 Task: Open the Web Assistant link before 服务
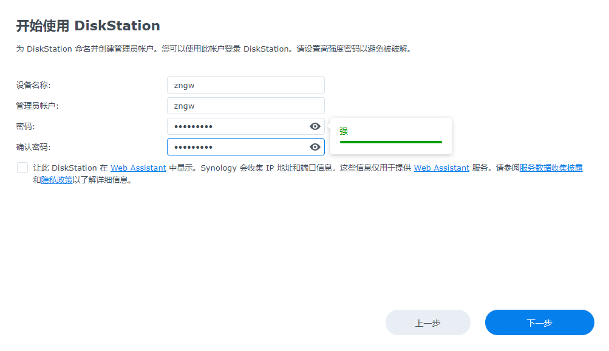[x=441, y=168]
